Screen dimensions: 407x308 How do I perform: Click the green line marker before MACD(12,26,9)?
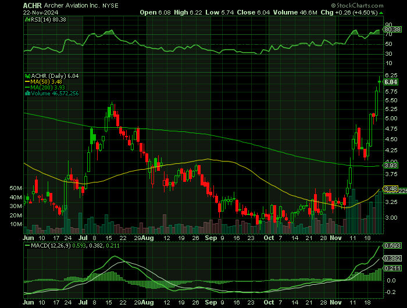point(27,245)
